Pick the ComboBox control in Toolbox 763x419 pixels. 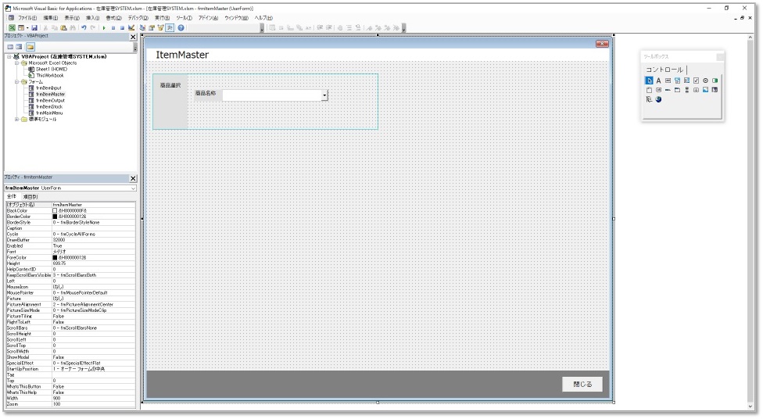(x=677, y=81)
